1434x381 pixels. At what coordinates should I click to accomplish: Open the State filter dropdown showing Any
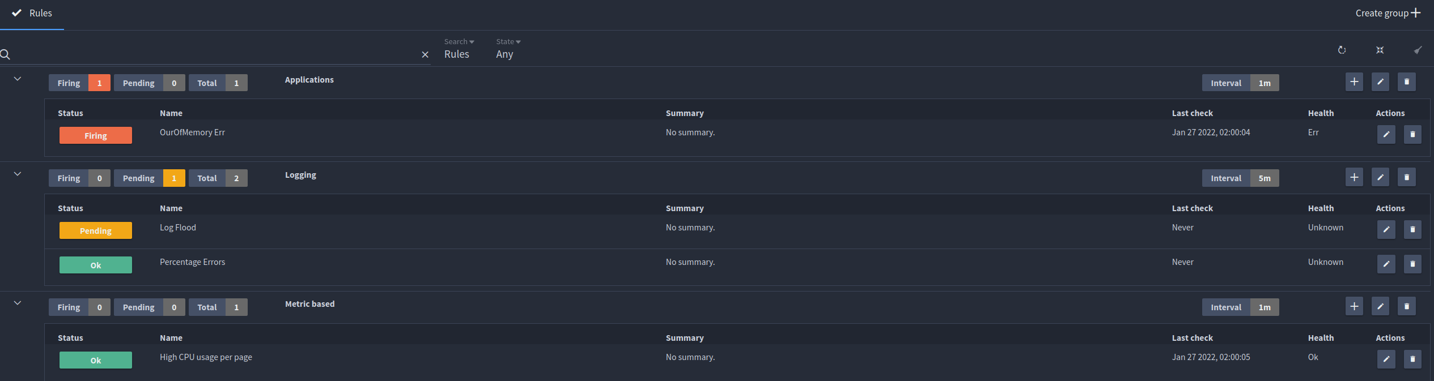tap(508, 49)
